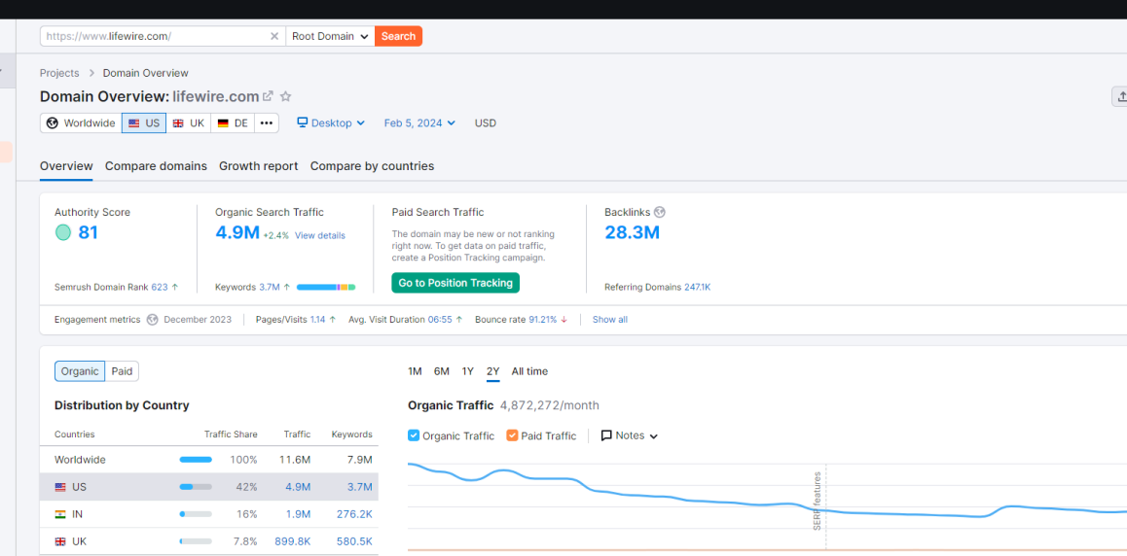Image resolution: width=1127 pixels, height=556 pixels.
Task: Select the 2Y time range
Action: 493,371
